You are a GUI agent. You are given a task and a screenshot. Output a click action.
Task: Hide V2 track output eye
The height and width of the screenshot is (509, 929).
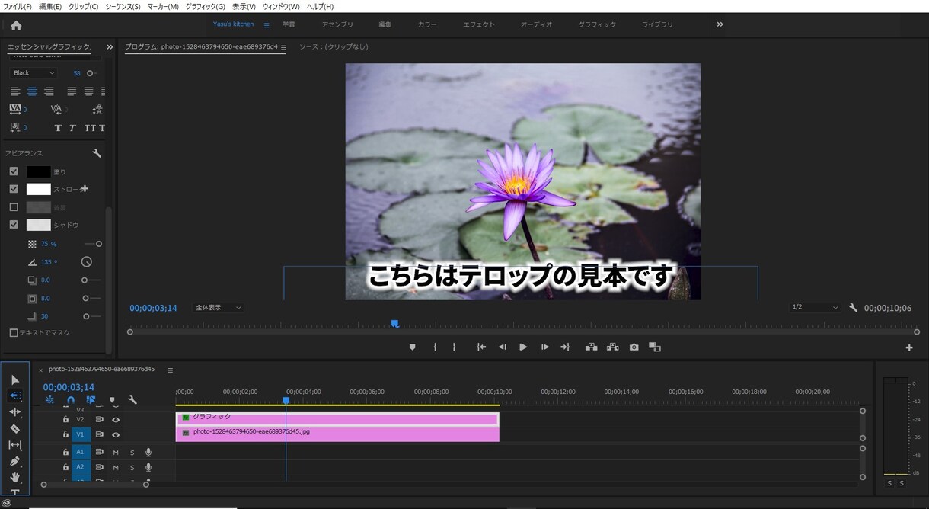[x=116, y=420]
